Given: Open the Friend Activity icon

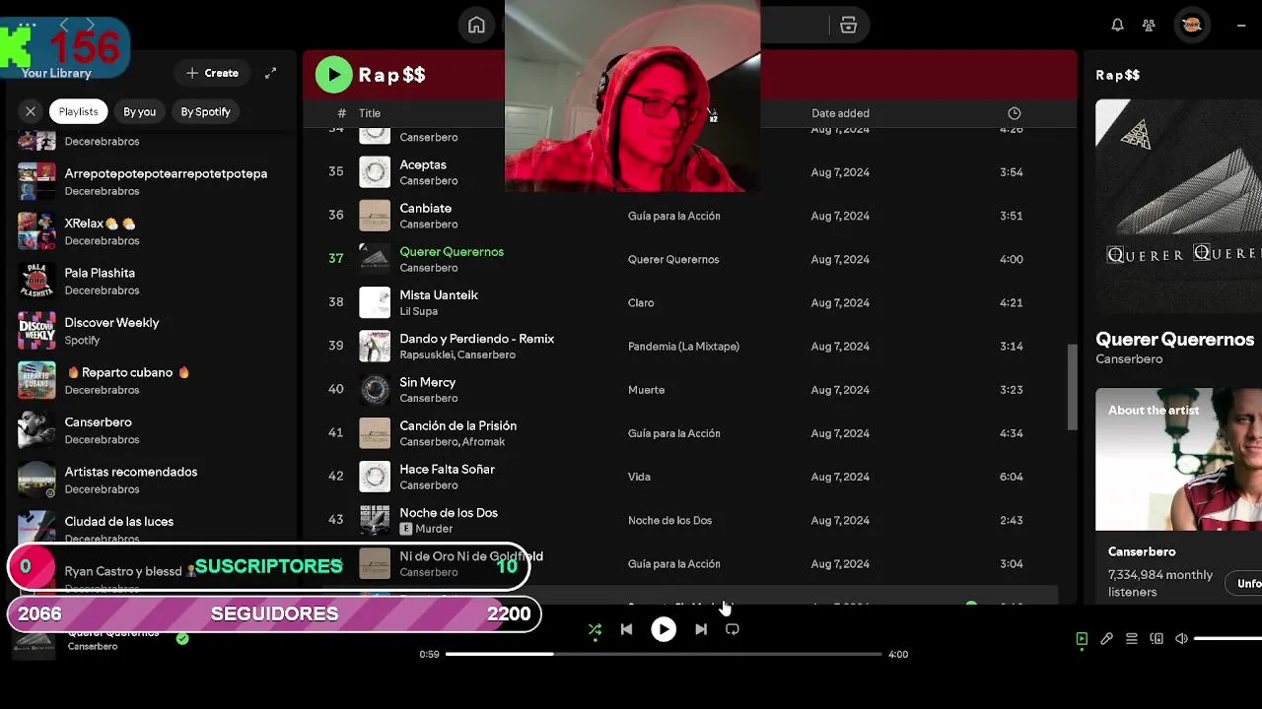Looking at the screenshot, I should coord(1149,26).
